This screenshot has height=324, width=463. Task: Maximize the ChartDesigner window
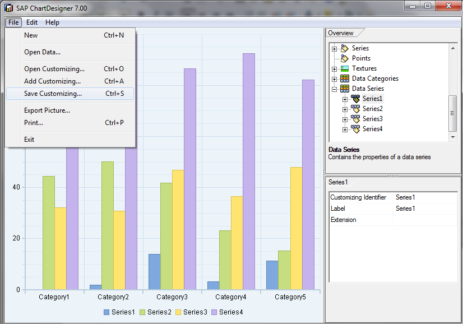tap(428, 6)
